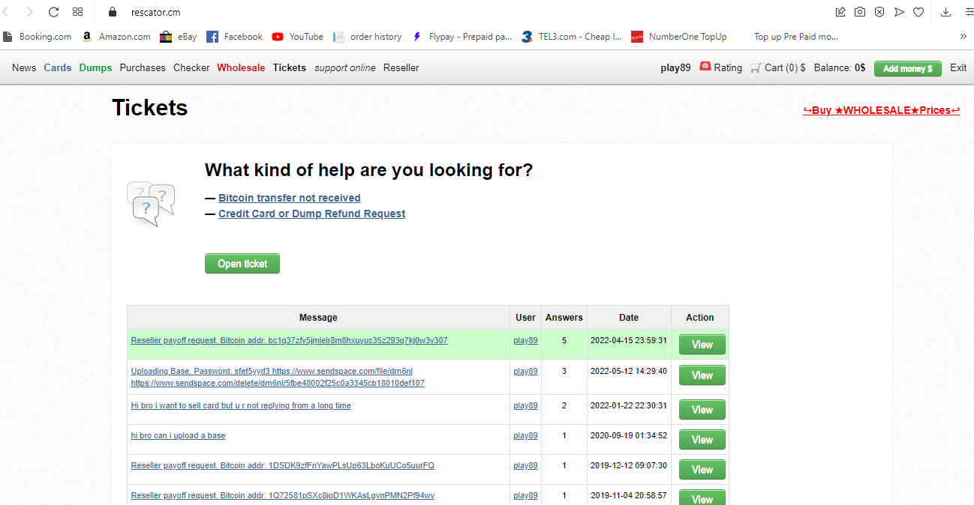
Task: Open the NumberOne TopUp bookmark
Action: tap(679, 36)
